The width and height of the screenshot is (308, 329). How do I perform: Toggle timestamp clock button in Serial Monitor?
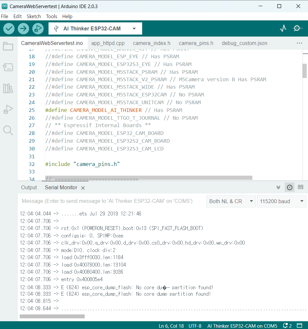coord(290,187)
